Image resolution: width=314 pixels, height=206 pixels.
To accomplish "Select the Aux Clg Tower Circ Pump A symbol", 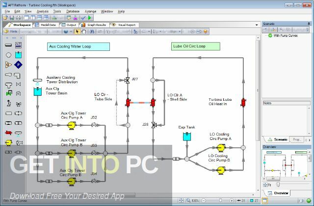I will 72,125.
